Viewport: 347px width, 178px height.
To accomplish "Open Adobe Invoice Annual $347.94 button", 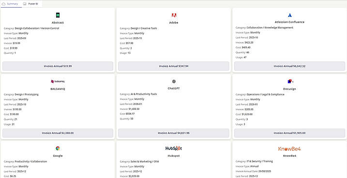I will [x=174, y=66].
